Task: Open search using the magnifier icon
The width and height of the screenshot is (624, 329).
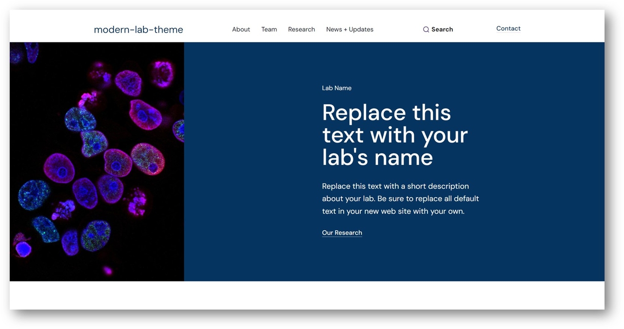Action: click(x=426, y=29)
